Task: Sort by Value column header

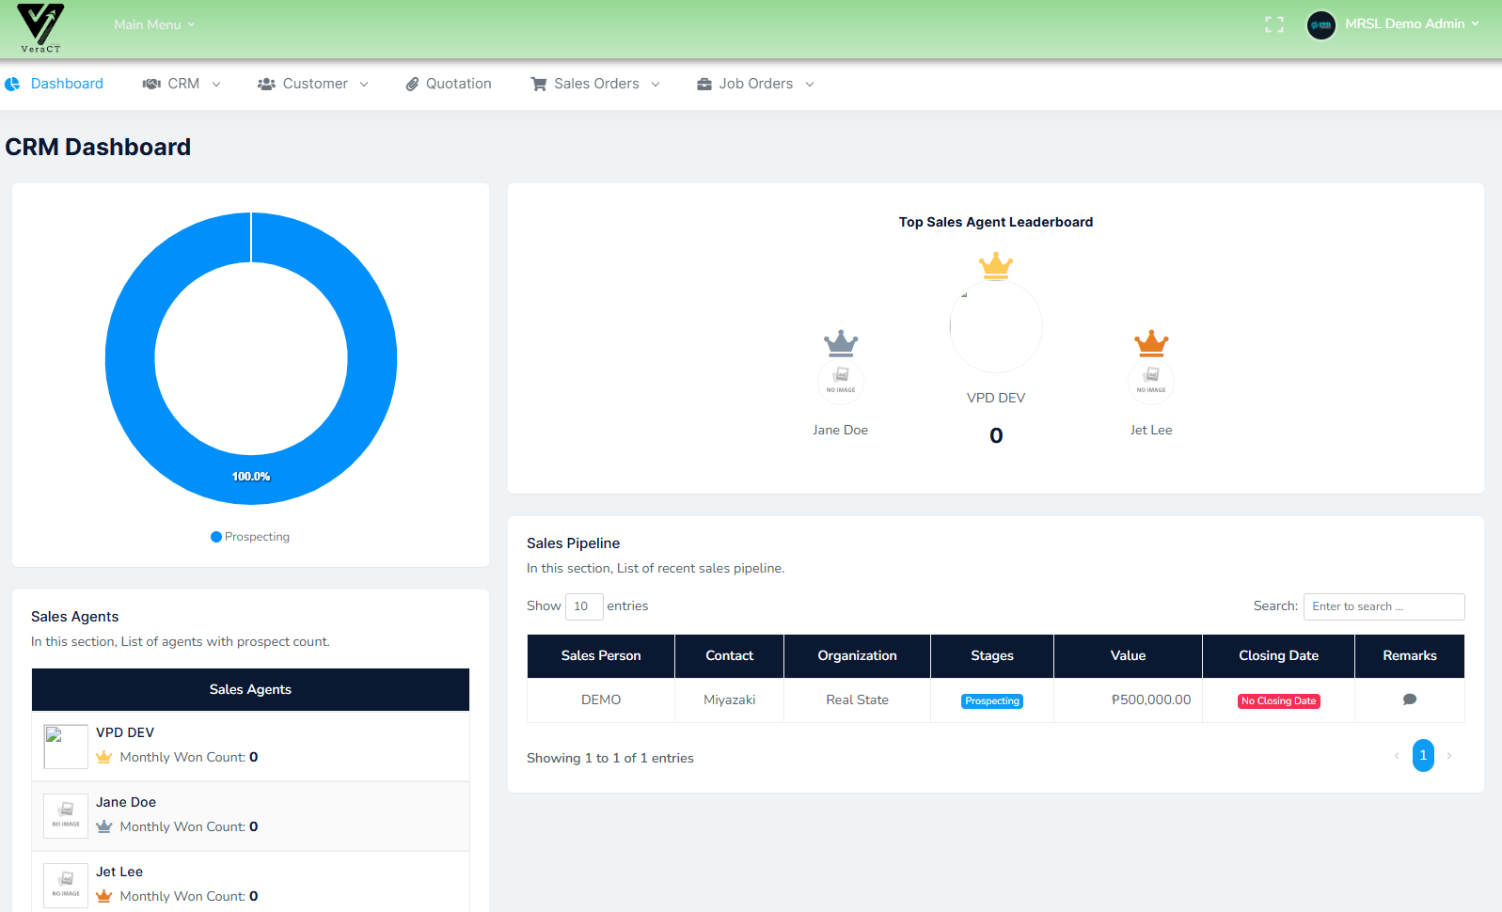Action: pos(1128,656)
